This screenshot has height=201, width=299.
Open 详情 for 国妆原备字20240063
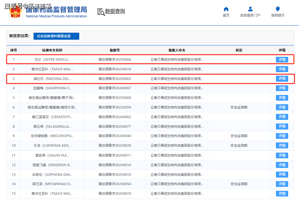tap(282, 117)
